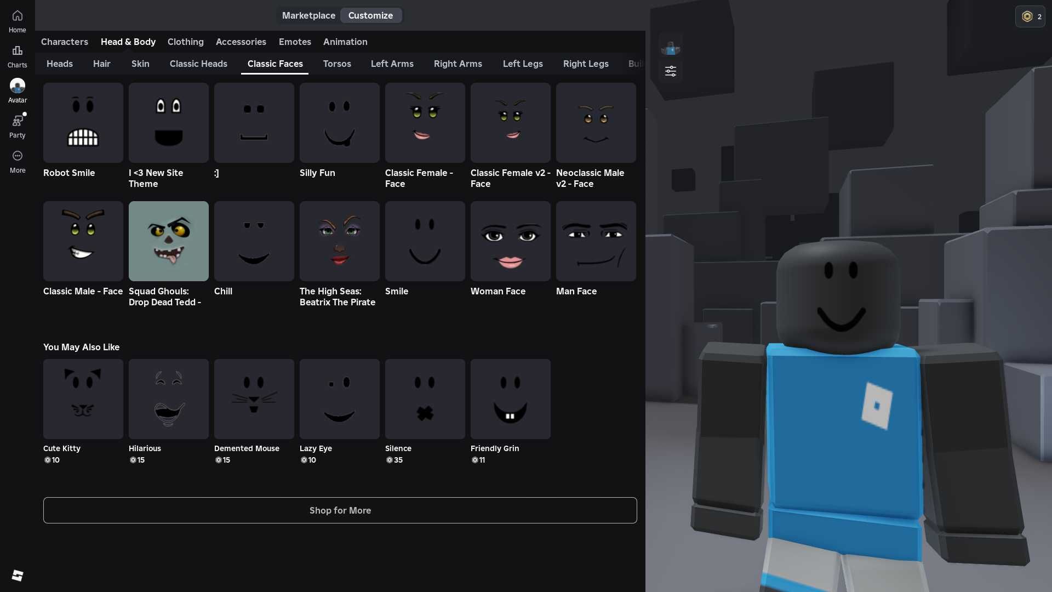Select the Skin subtab
This screenshot has width=1052, height=592.
140,64
